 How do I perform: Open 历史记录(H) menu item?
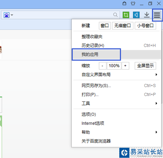tap(116, 45)
